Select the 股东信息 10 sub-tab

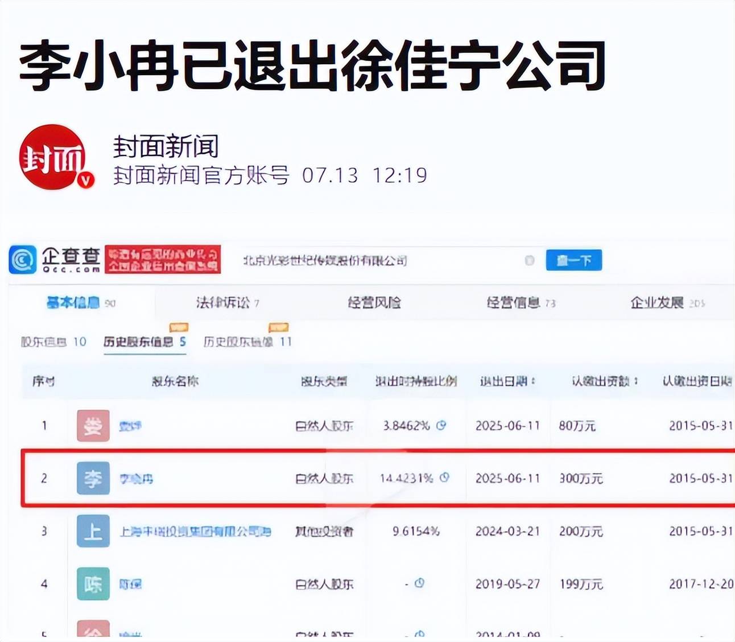[x=53, y=341]
